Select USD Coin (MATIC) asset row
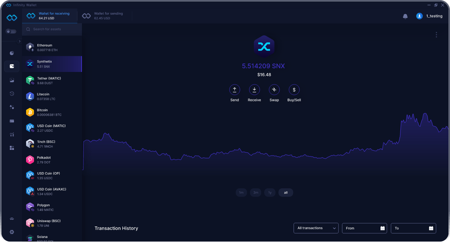The image size is (450, 243). coord(52,128)
